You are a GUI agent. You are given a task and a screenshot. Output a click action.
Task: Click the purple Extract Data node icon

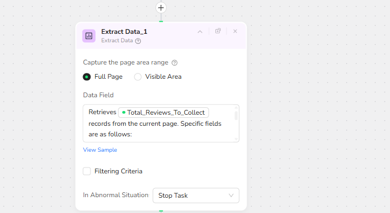click(89, 35)
